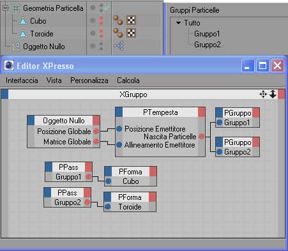Screen dimensions: 288x251
Task: Click the Nascita Particelle output port
Action: (201, 137)
